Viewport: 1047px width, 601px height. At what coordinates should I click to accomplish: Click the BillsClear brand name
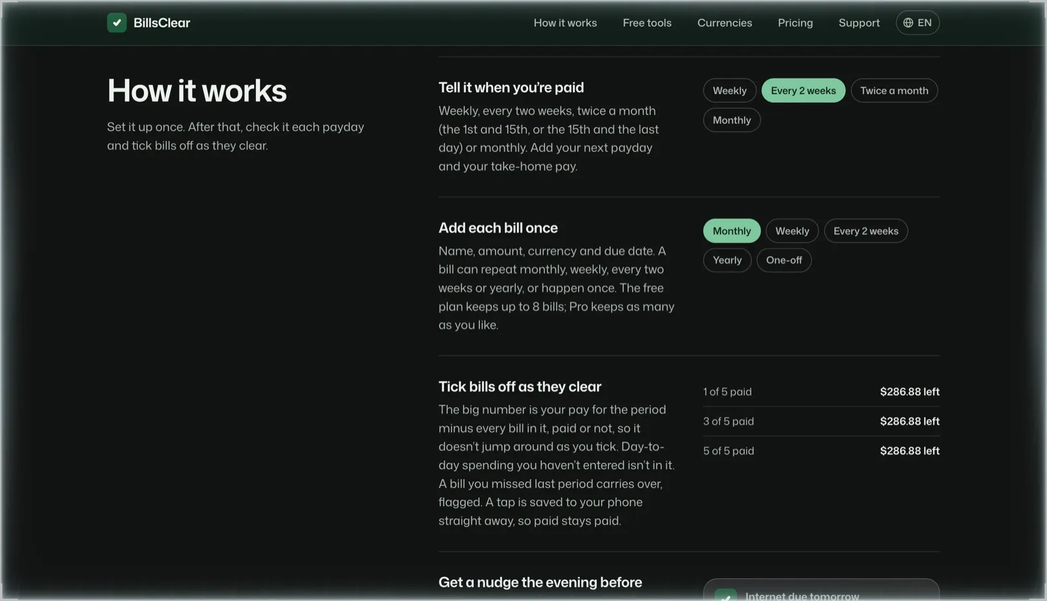point(162,23)
